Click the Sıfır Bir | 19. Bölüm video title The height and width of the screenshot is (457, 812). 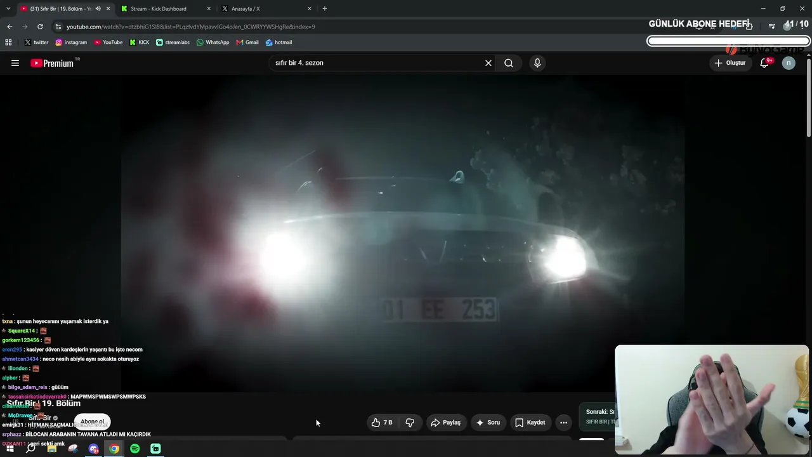(x=44, y=404)
